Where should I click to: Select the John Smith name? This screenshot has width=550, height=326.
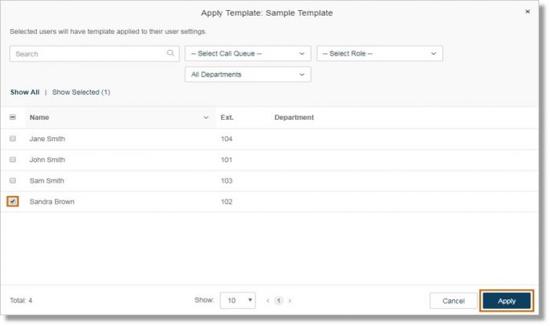coord(47,160)
